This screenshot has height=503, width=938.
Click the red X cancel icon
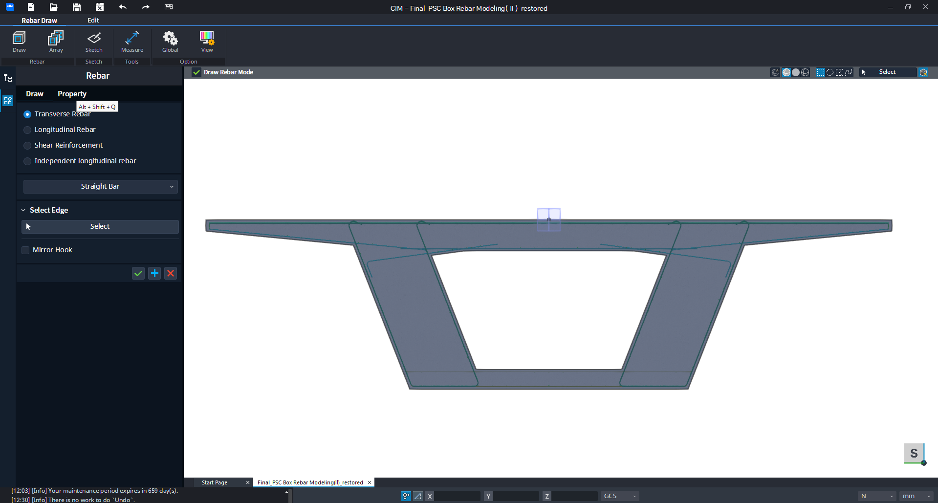pyautogui.click(x=171, y=273)
